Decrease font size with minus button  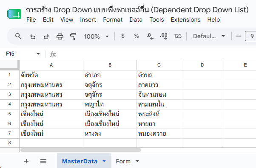click(x=239, y=36)
